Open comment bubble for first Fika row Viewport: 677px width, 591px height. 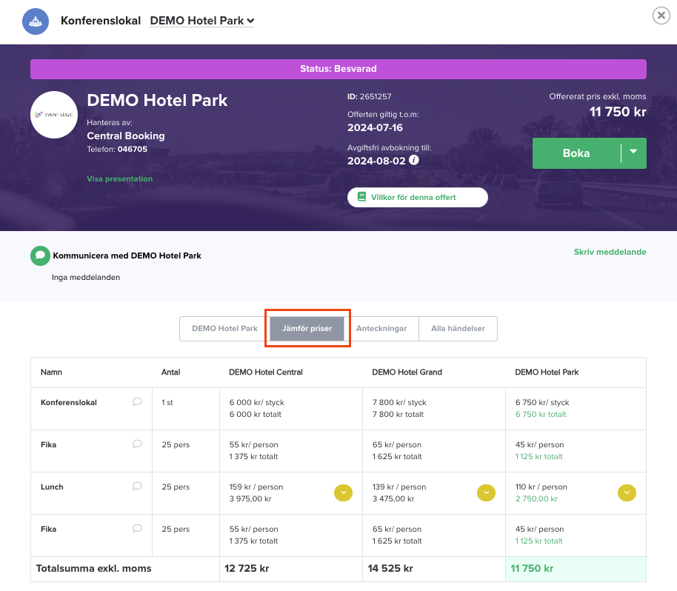137,444
